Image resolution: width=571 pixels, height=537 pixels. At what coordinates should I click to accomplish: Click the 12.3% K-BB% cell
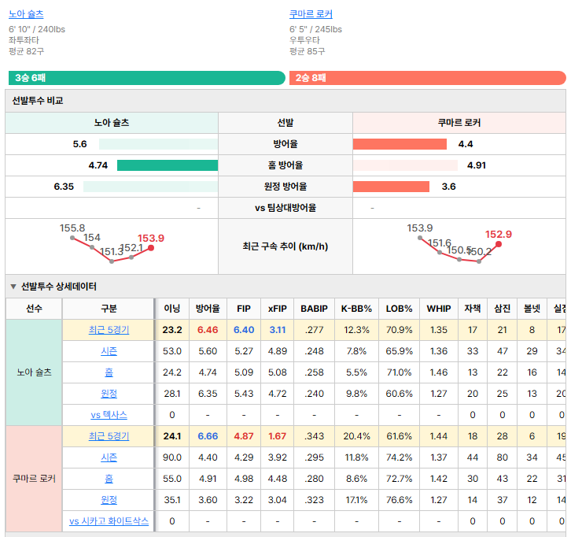pyautogui.click(x=356, y=330)
